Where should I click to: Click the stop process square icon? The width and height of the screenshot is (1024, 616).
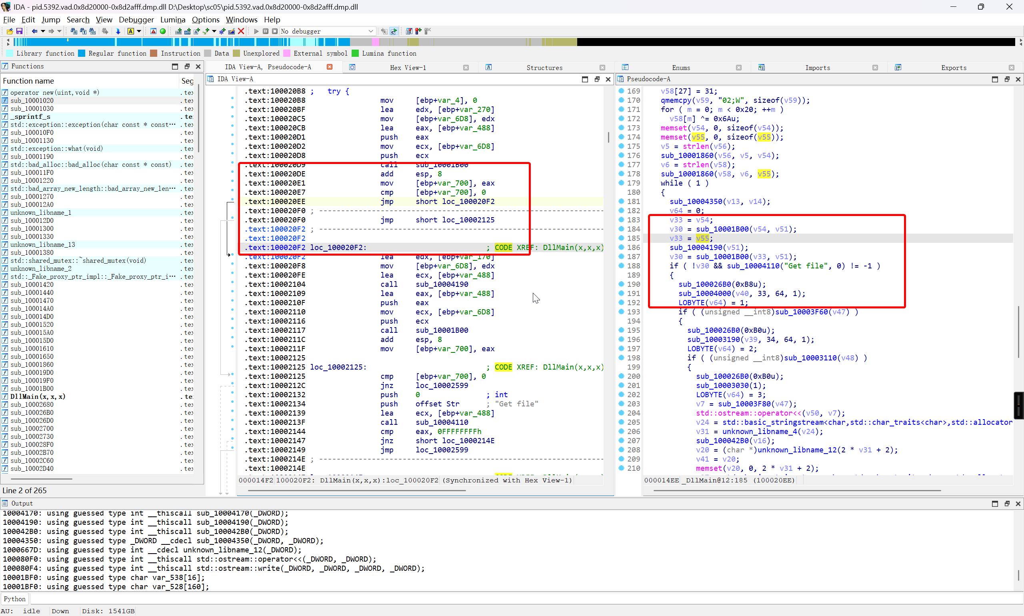pyautogui.click(x=275, y=31)
